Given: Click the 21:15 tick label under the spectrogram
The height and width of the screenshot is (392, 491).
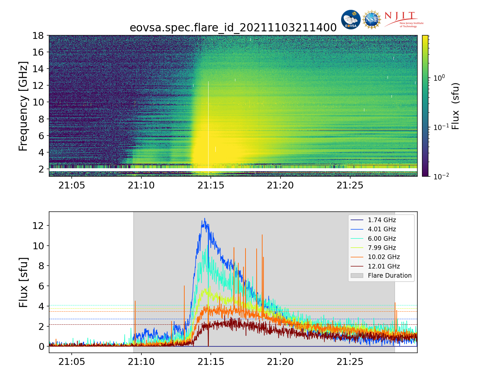Looking at the screenshot, I should point(211,186).
